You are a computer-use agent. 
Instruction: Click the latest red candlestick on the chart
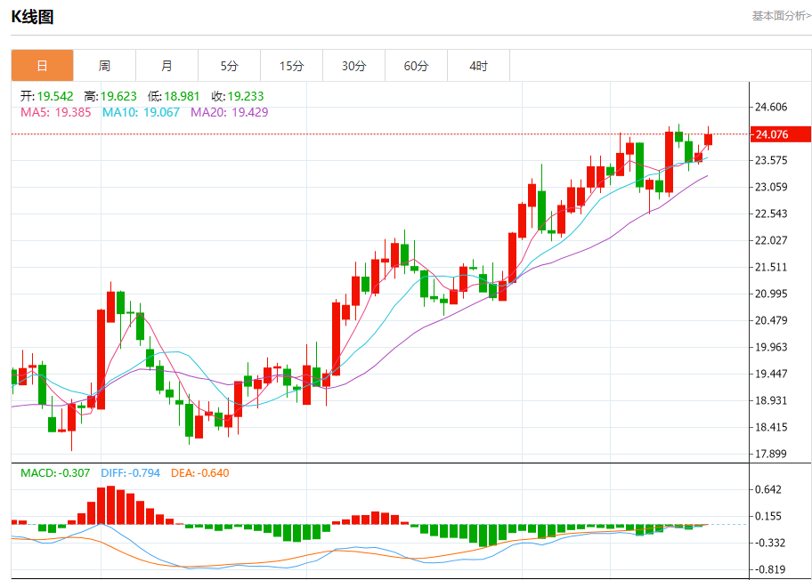coord(708,140)
